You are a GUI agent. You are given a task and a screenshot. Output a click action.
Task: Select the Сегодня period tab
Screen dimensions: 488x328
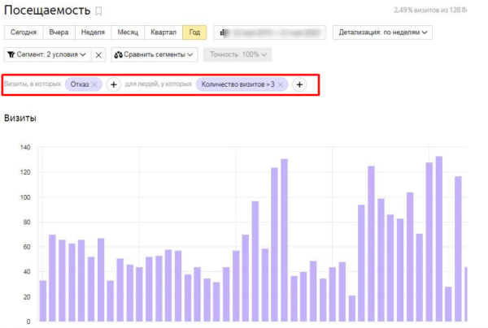(21, 32)
